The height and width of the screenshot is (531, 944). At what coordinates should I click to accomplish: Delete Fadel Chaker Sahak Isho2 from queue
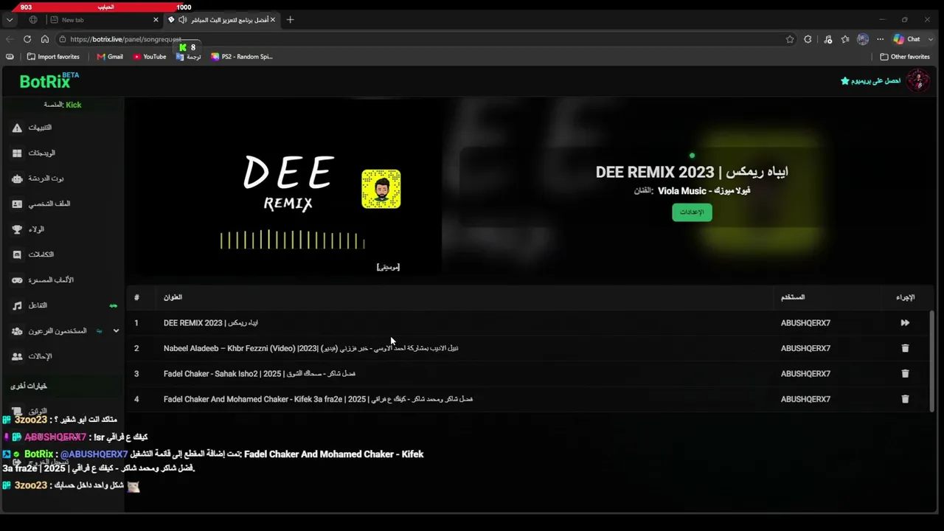coord(905,373)
